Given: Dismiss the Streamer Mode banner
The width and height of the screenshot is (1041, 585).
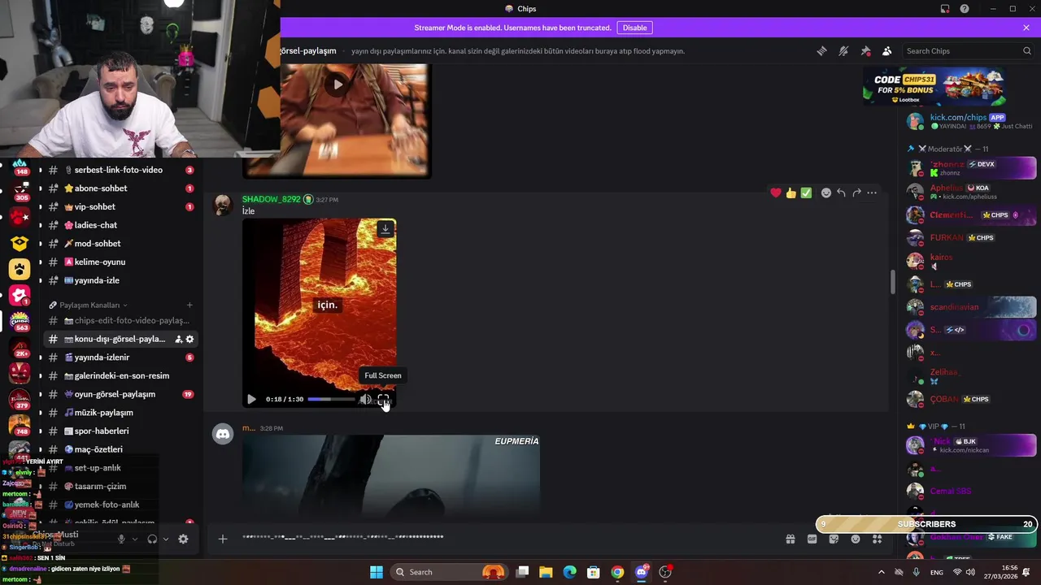Looking at the screenshot, I should pos(1026,28).
